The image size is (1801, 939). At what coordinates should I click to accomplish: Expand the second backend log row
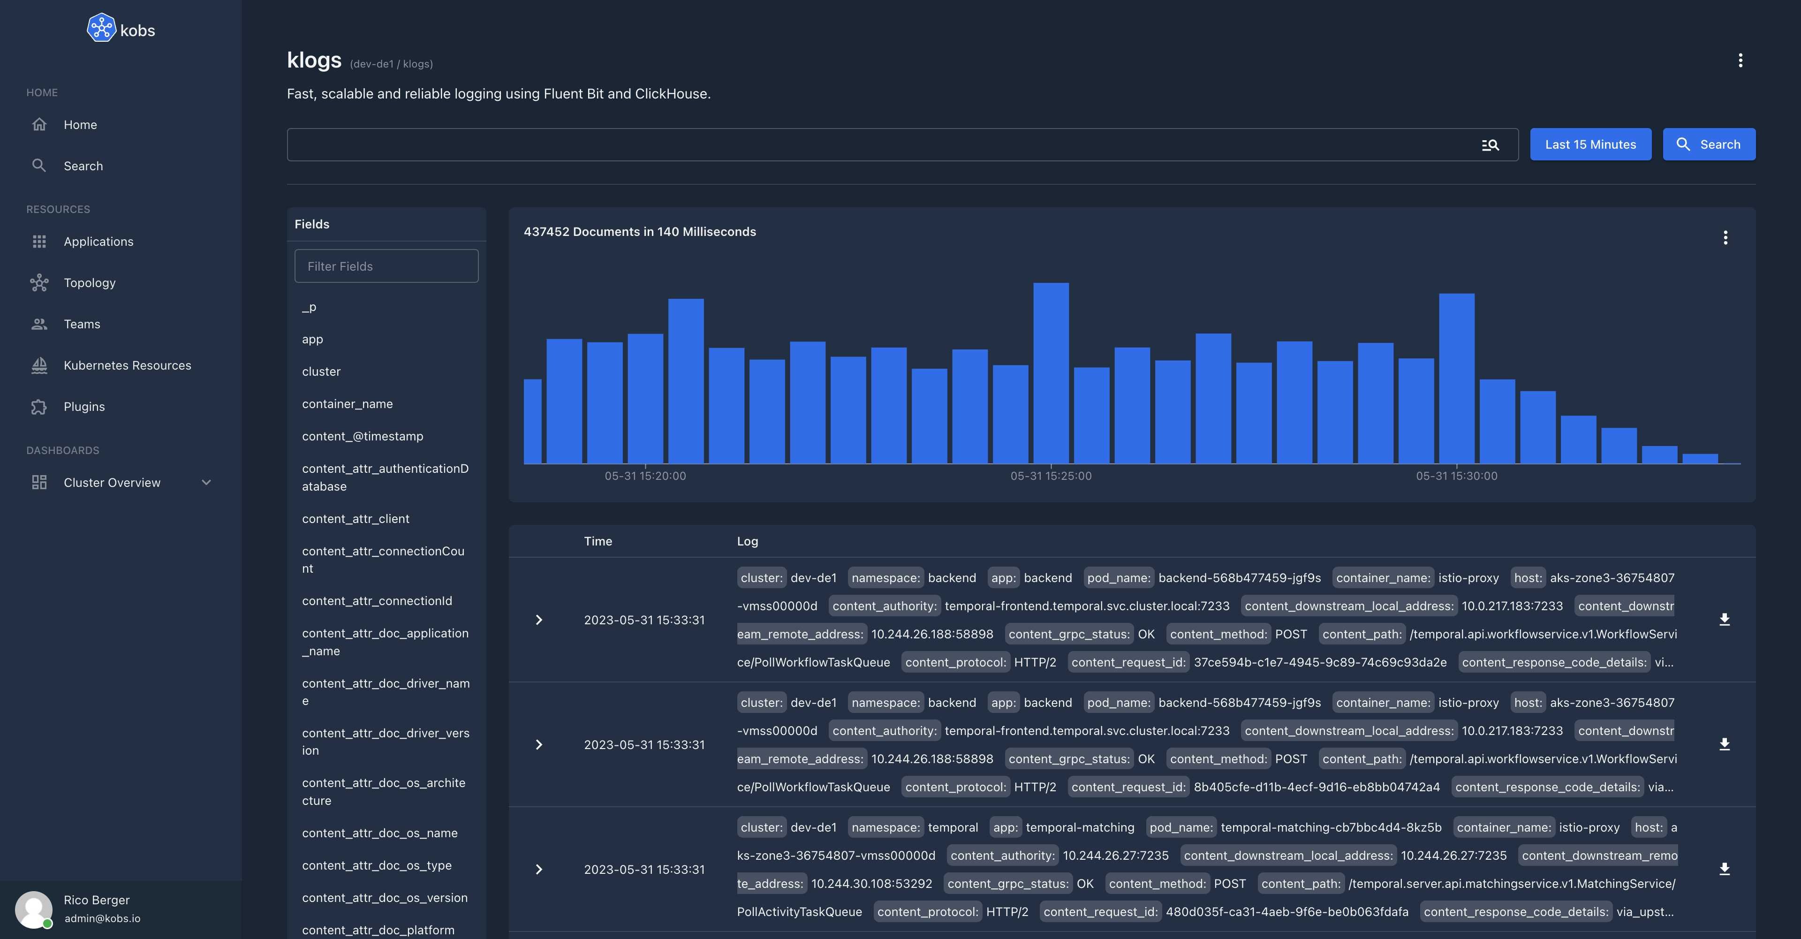click(538, 745)
